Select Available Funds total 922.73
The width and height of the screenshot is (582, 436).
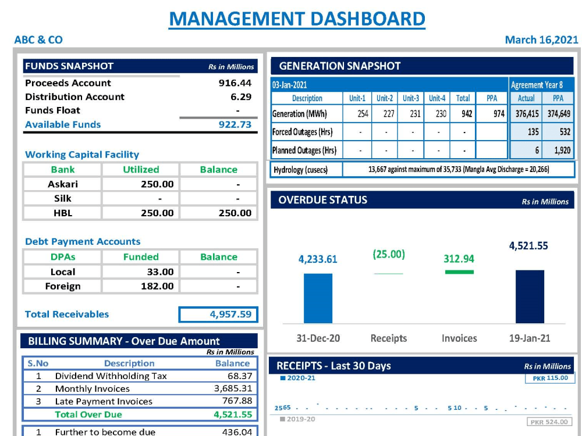click(235, 124)
